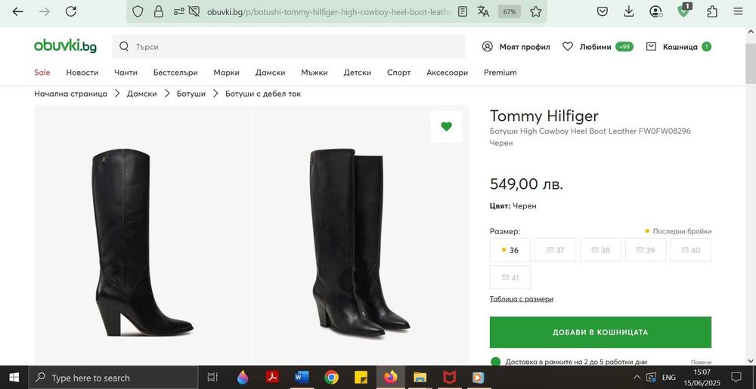
Task: Select size 36
Action: click(510, 250)
